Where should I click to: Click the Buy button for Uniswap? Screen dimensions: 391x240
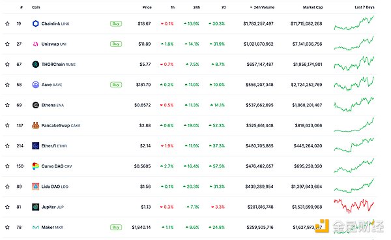coord(116,44)
